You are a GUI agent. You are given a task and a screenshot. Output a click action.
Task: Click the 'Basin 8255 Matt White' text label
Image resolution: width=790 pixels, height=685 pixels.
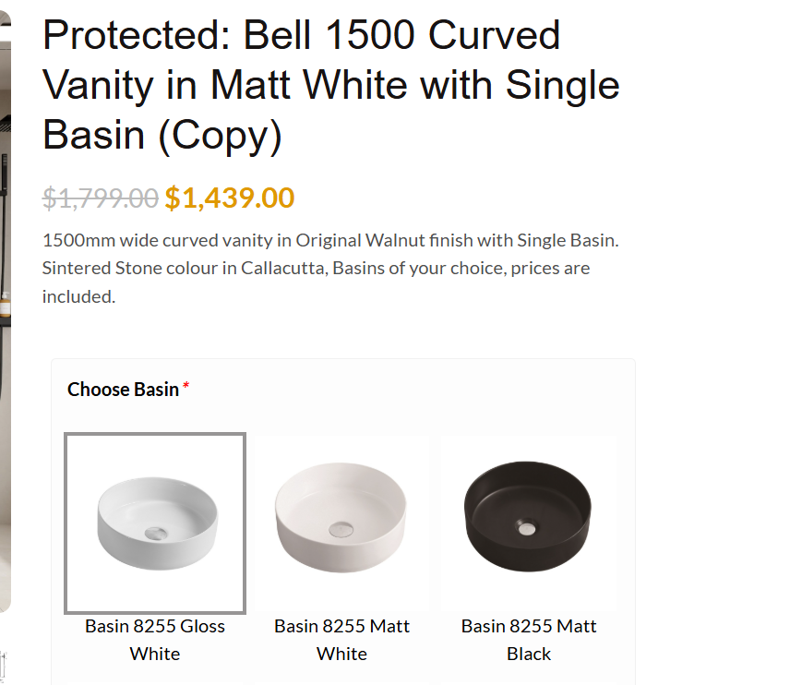(341, 640)
